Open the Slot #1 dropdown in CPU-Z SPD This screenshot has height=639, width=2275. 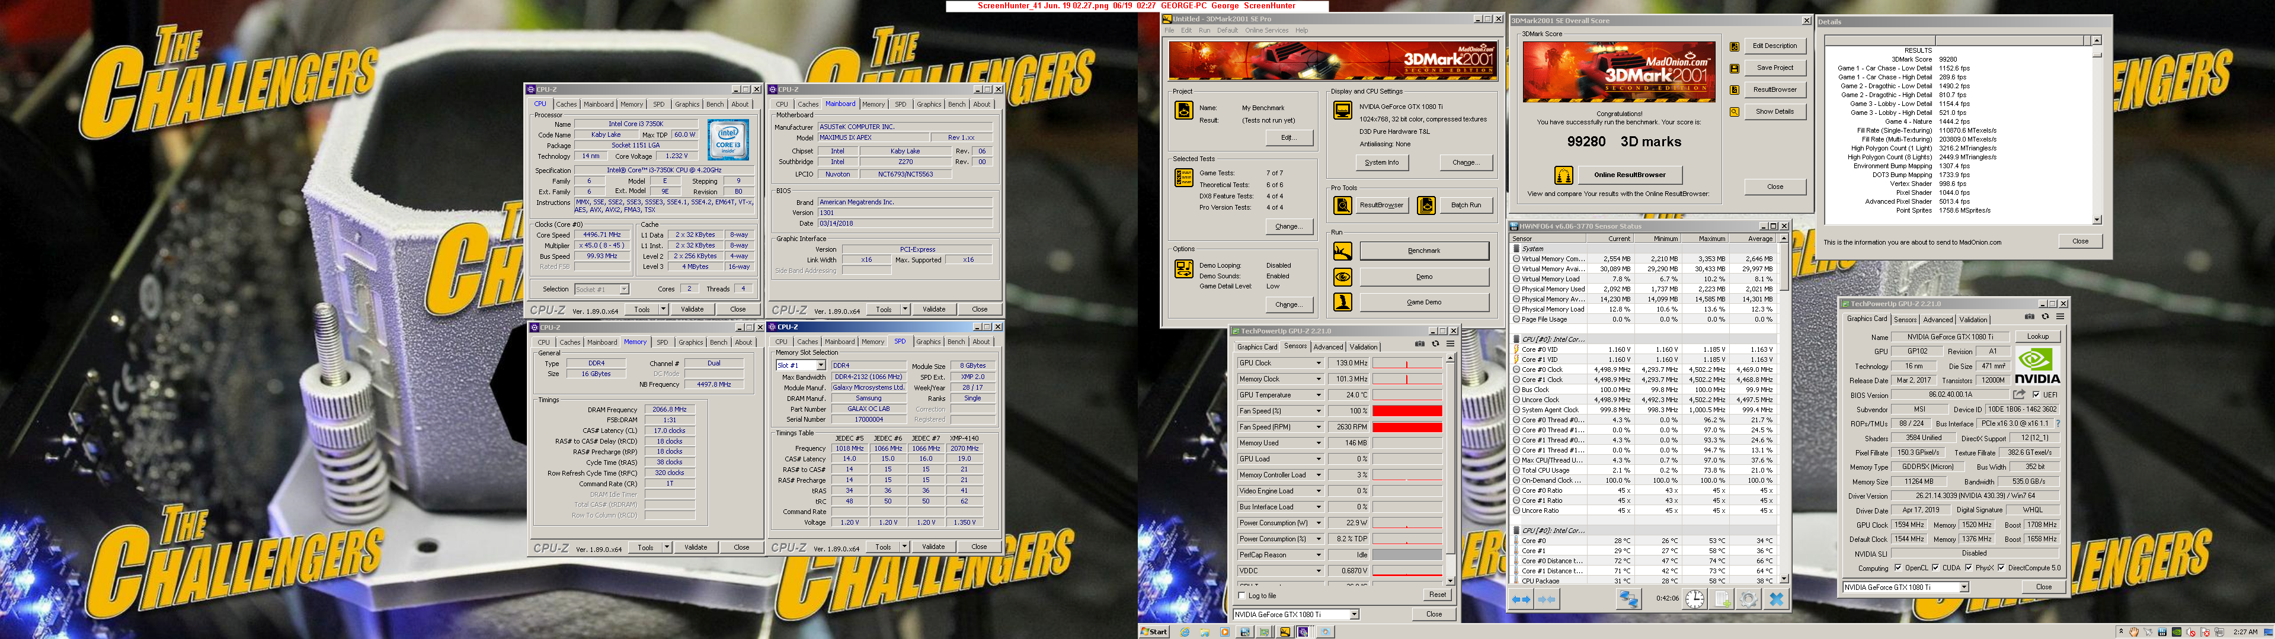coord(820,365)
